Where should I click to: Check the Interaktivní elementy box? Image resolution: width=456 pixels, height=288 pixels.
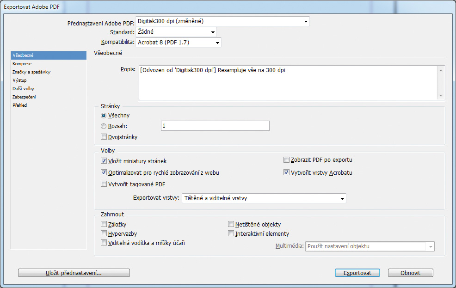pyautogui.click(x=231, y=233)
